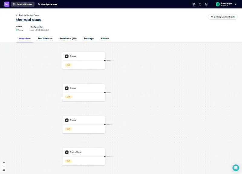The width and height of the screenshot is (242, 174).
Task: Open the help question mark icon
Action: [200, 4]
